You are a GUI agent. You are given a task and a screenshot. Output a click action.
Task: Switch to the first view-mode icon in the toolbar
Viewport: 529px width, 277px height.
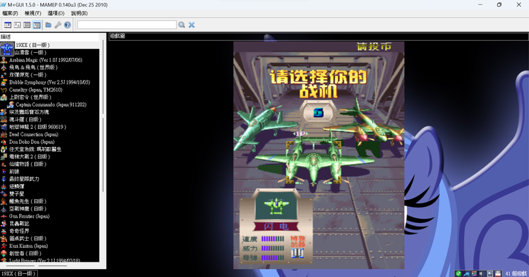pyautogui.click(x=8, y=25)
